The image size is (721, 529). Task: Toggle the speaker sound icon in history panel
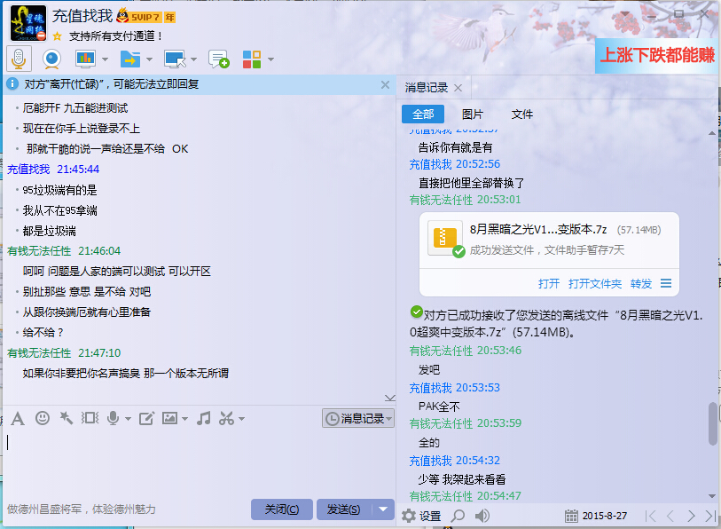tap(482, 516)
